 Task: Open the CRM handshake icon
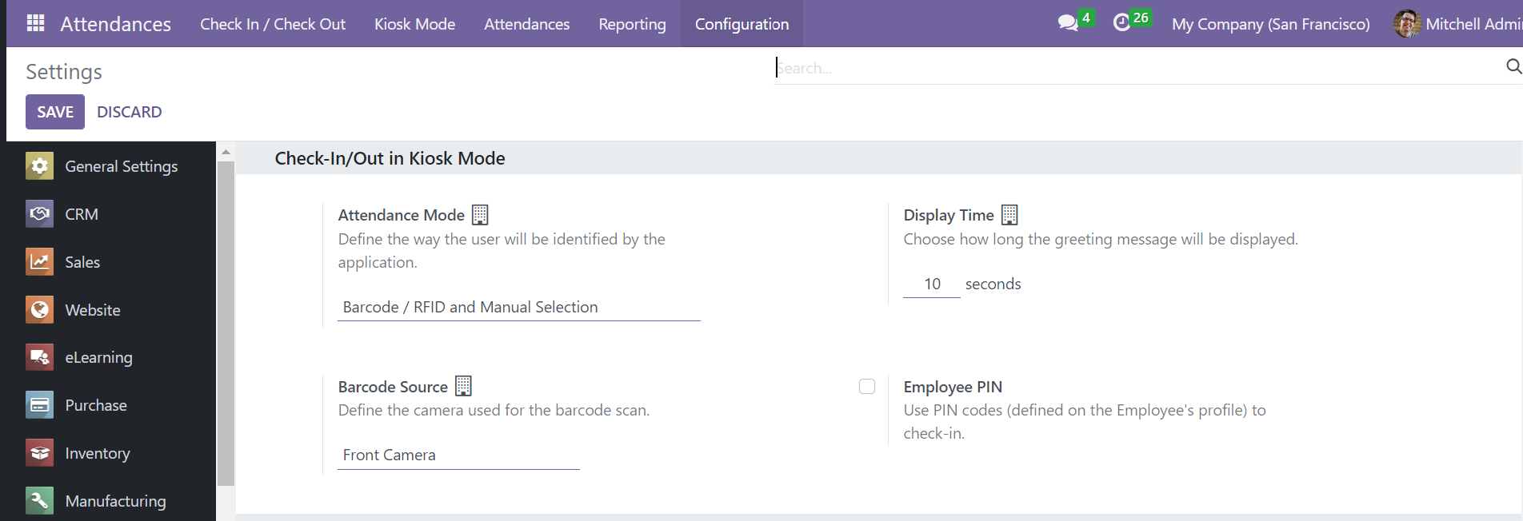point(39,214)
